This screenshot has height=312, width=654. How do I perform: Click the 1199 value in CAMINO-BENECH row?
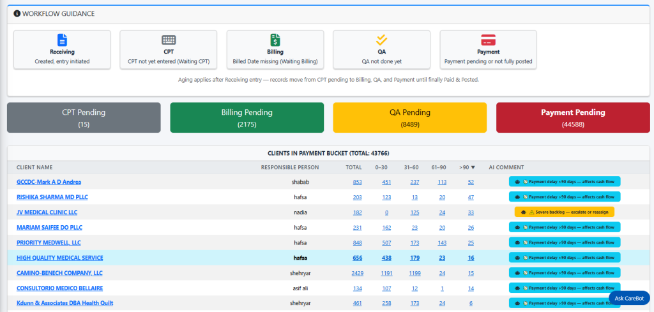(414, 273)
